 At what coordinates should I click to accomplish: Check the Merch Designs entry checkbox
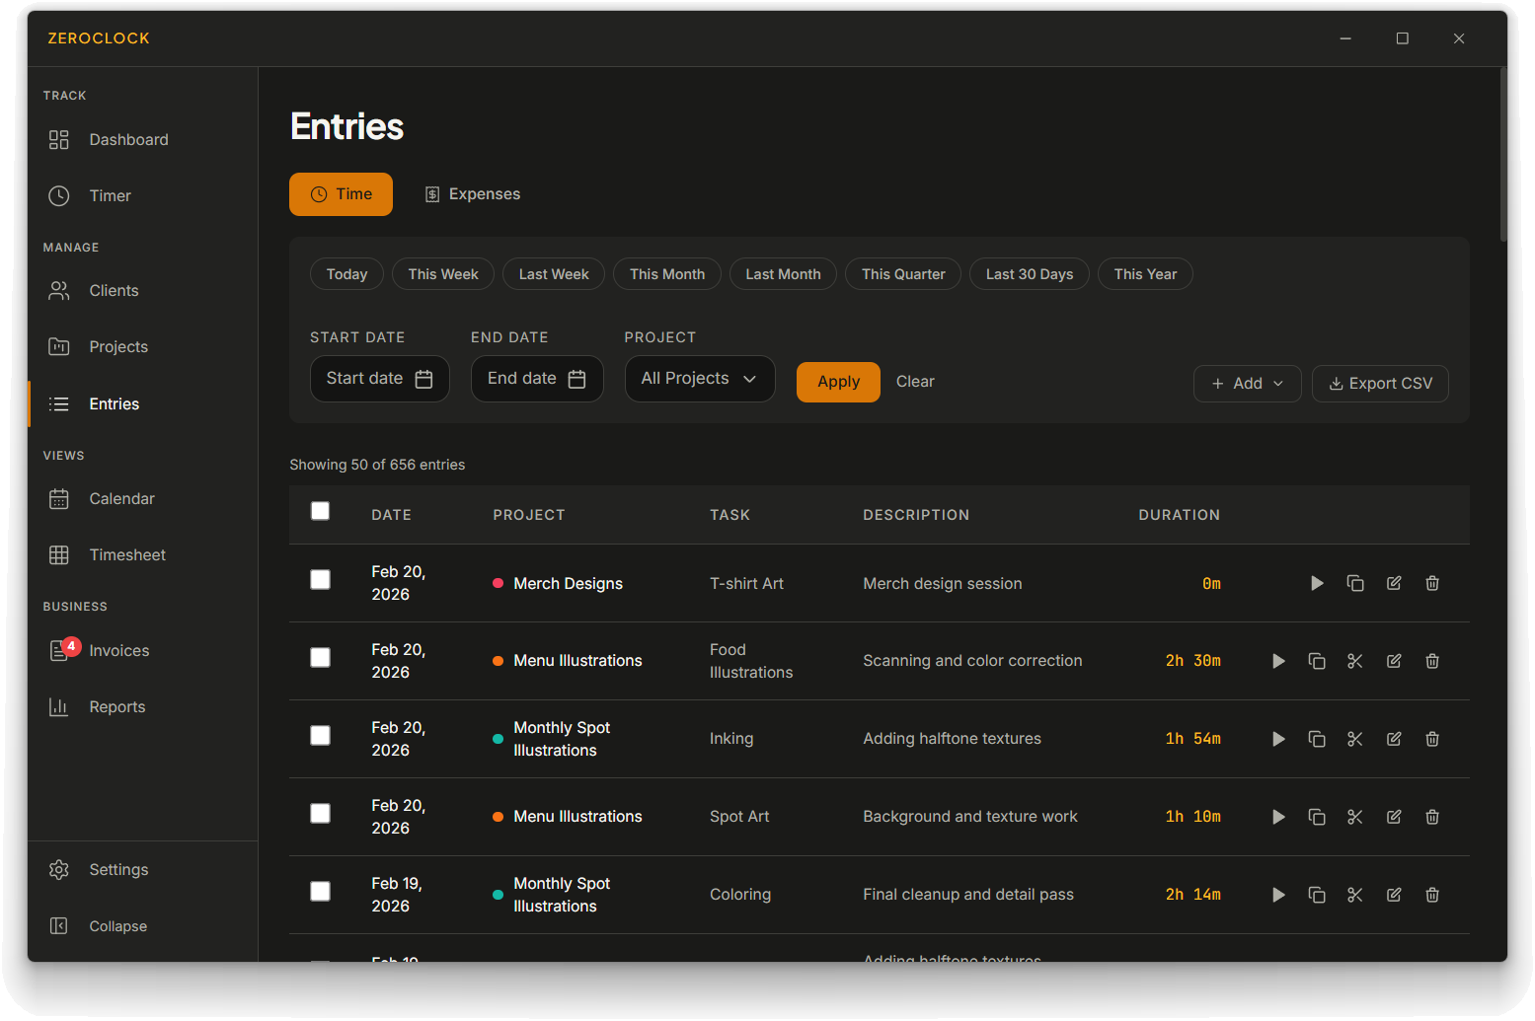[320, 580]
